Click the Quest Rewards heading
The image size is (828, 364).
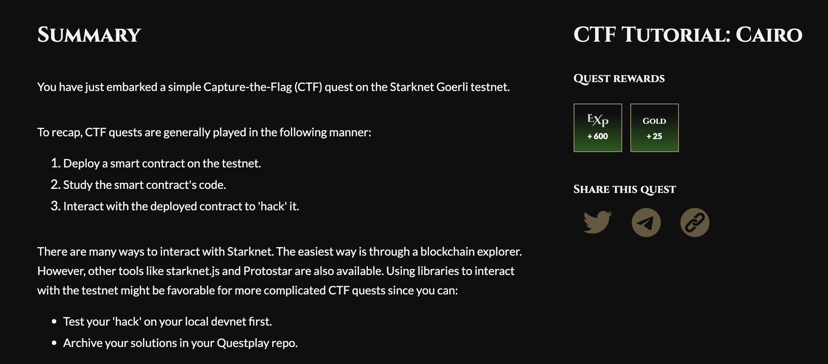pyautogui.click(x=619, y=78)
